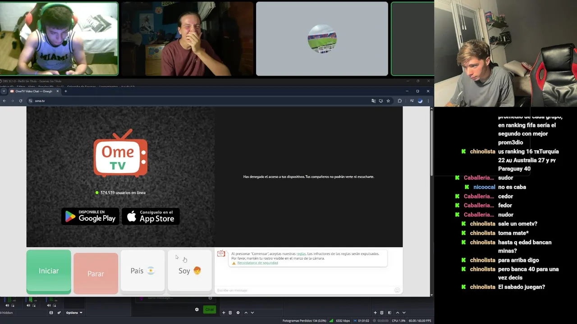Click the OmeTV logo
The image size is (577, 324).
point(120,153)
